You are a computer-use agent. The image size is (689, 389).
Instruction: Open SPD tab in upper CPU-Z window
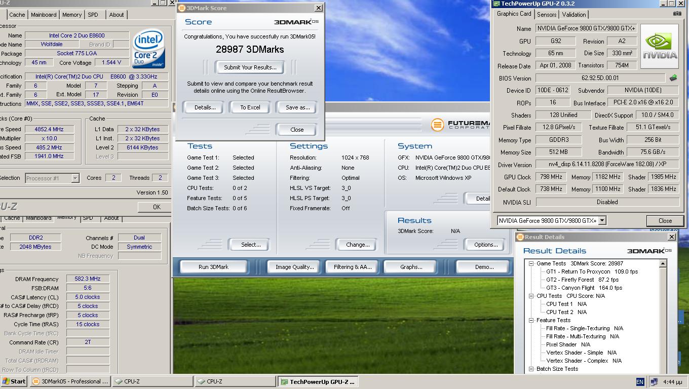pos(93,15)
